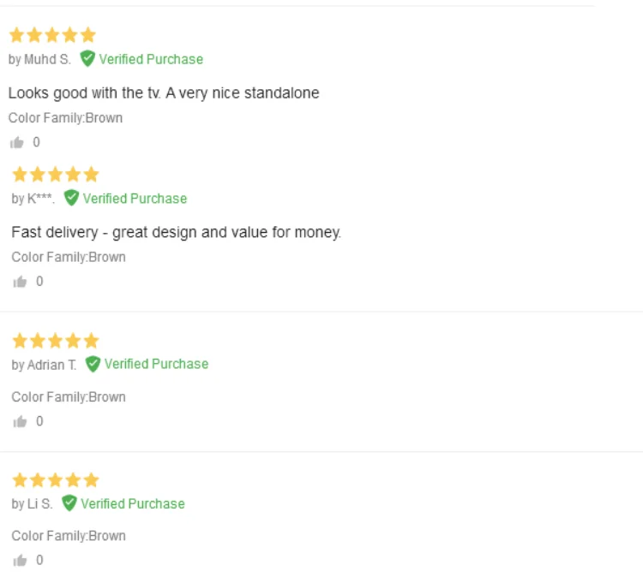Viewport: 643px width, 583px height.
Task: Click Adrian T.'s five-star rating
Action: (55, 341)
